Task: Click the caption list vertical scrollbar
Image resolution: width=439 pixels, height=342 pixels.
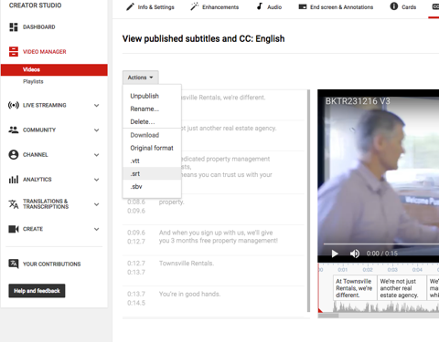Action: click(x=308, y=201)
